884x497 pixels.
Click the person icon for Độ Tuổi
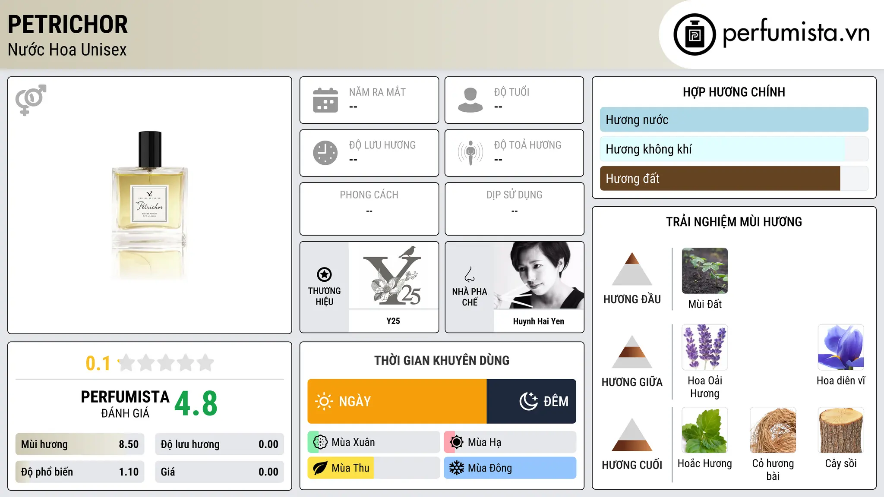click(x=470, y=100)
